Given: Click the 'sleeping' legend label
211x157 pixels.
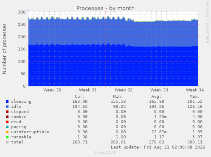Looking at the screenshot, I should pyautogui.click(x=21, y=102).
